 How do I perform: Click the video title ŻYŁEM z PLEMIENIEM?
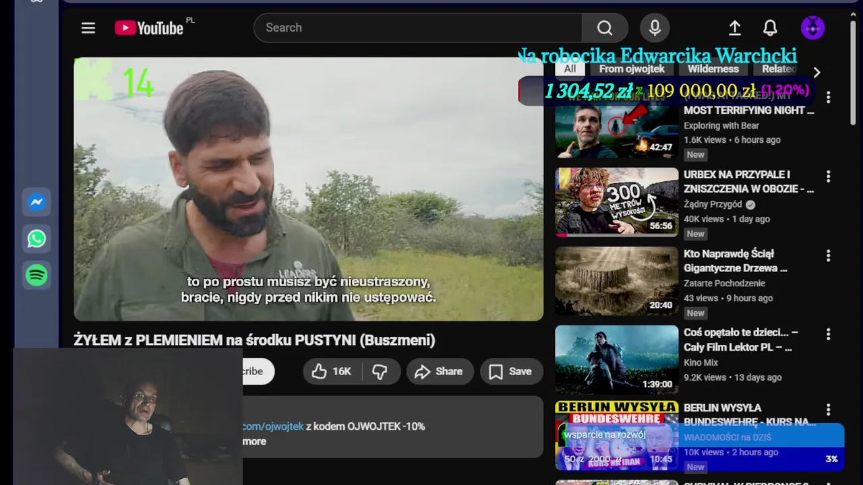coord(254,340)
